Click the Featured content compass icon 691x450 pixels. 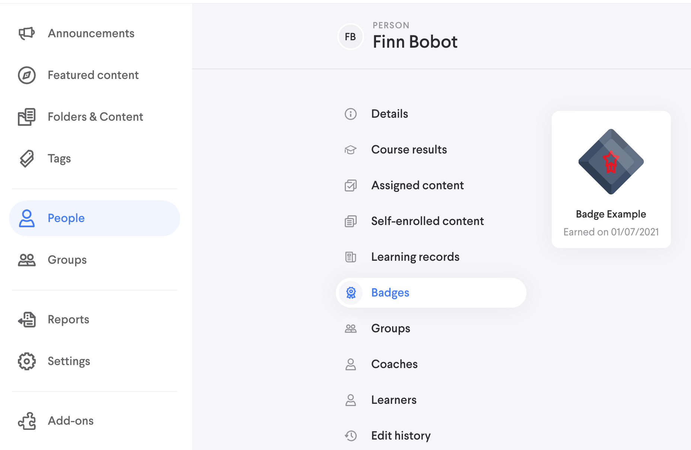(x=26, y=75)
